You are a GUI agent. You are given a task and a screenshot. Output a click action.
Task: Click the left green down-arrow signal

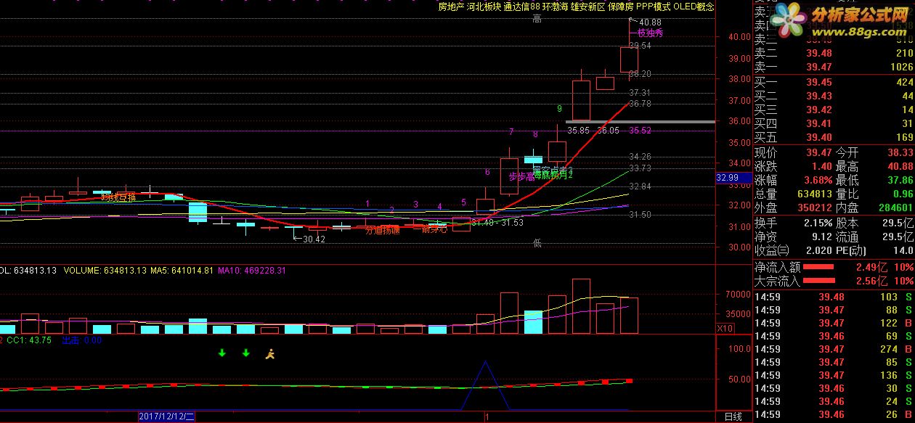click(222, 353)
